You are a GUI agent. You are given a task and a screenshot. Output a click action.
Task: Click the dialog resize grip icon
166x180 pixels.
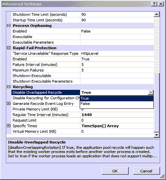point(162,176)
